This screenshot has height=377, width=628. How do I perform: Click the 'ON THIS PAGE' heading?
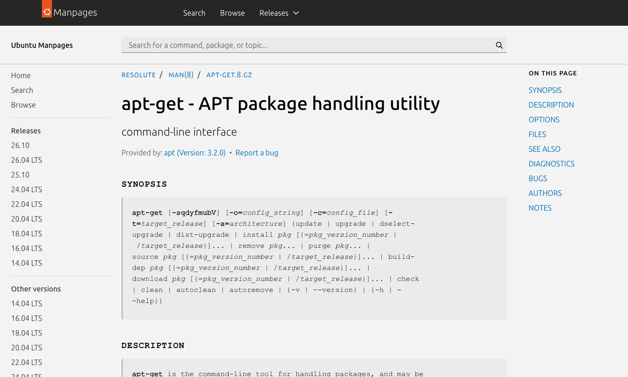tap(553, 73)
